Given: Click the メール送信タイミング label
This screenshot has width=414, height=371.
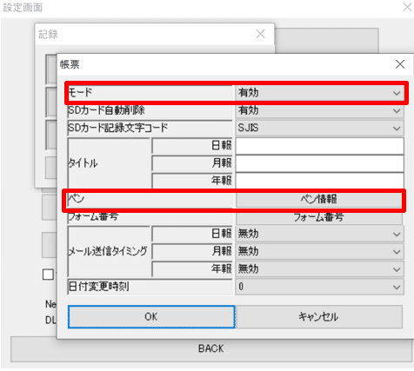Looking at the screenshot, I should (x=108, y=251).
